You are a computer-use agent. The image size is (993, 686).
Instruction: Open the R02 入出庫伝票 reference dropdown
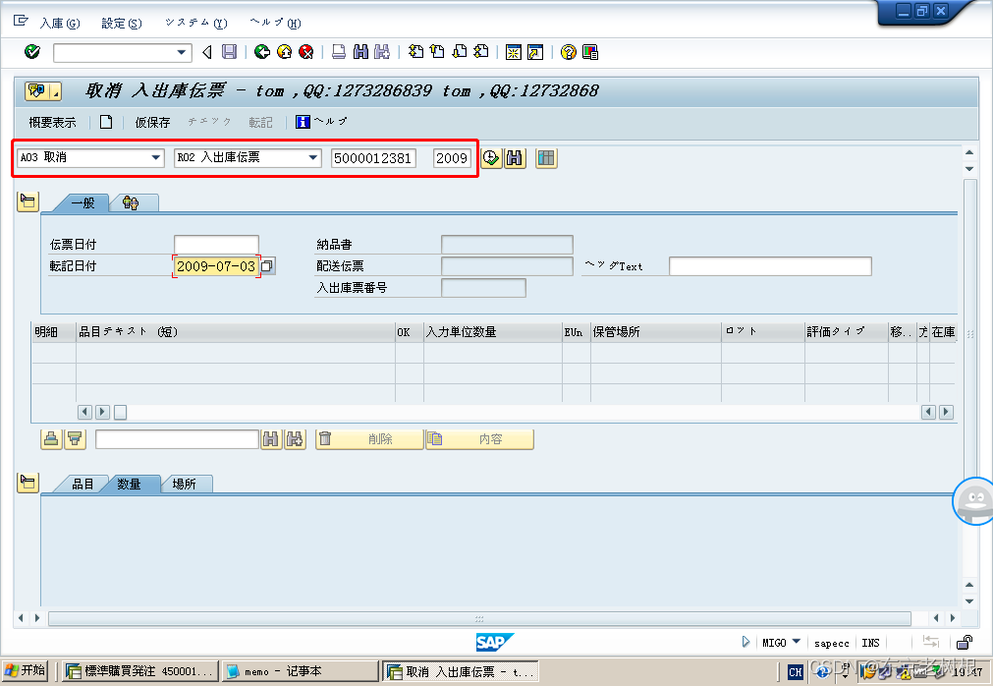tap(313, 158)
